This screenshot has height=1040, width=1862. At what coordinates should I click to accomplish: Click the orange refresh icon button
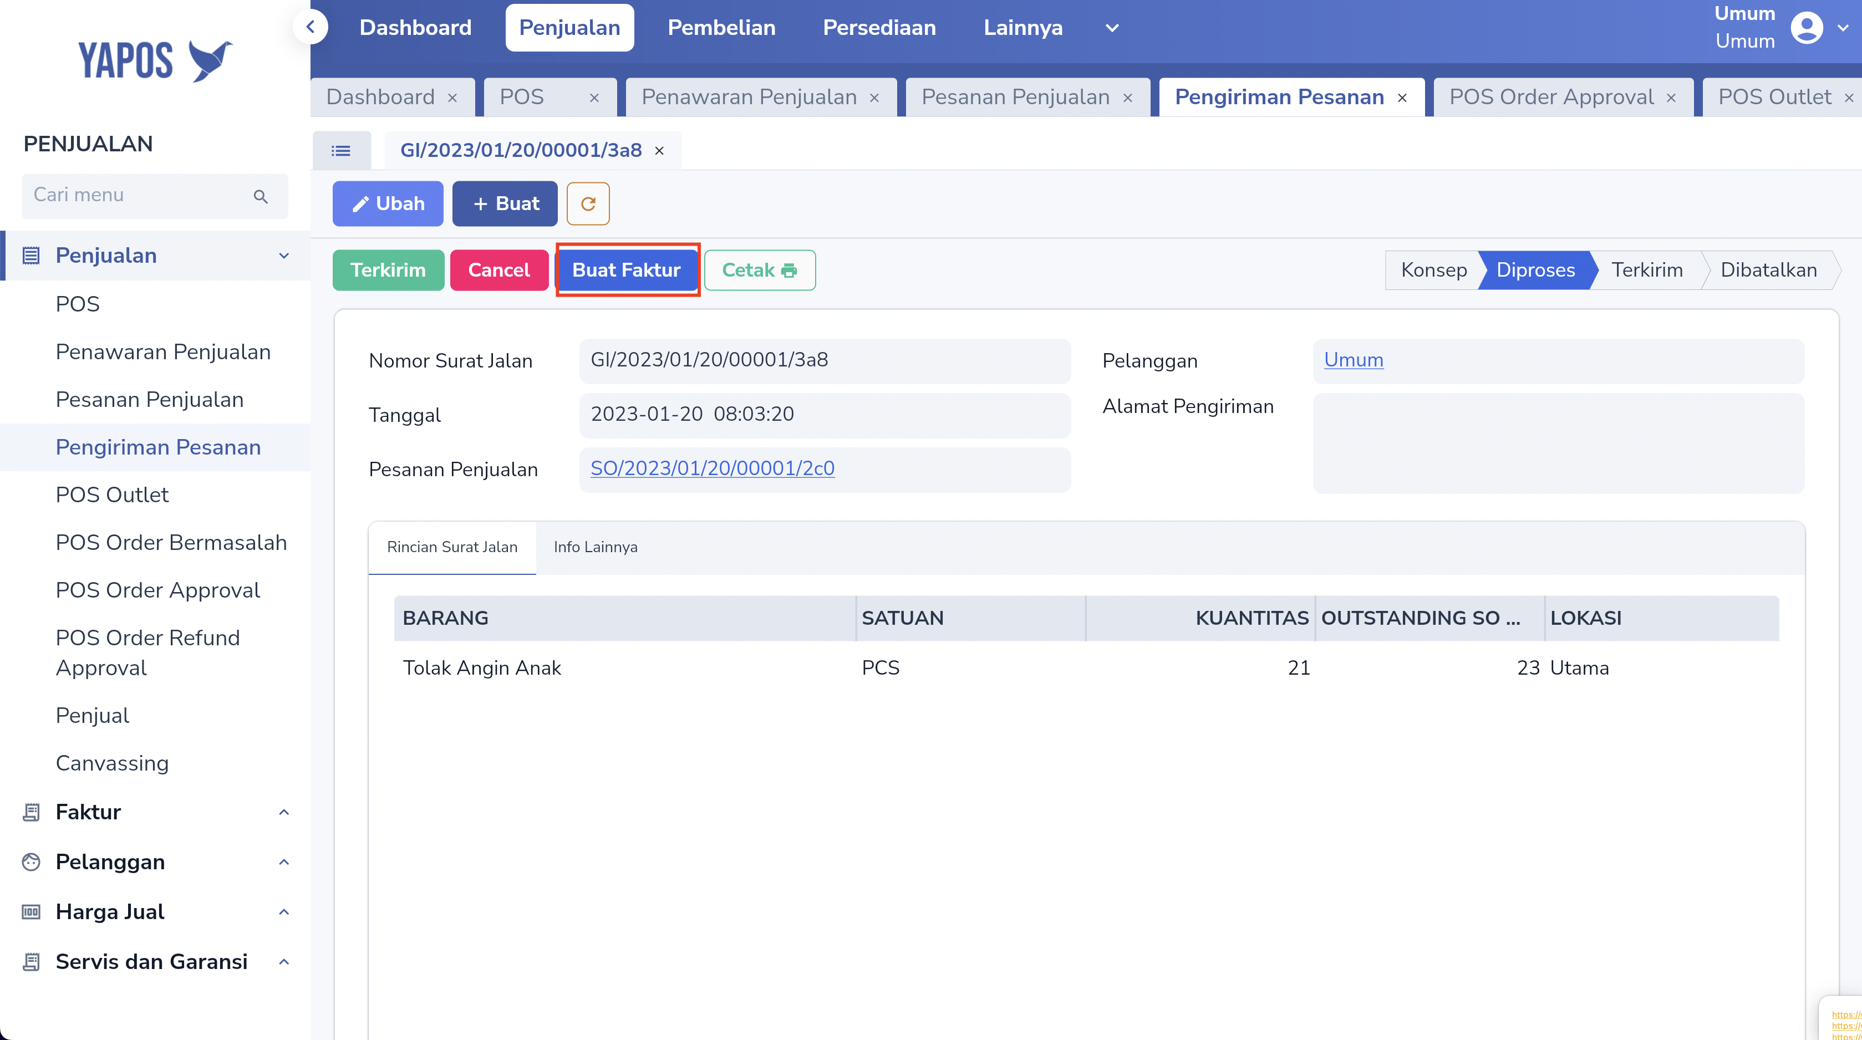tap(588, 204)
